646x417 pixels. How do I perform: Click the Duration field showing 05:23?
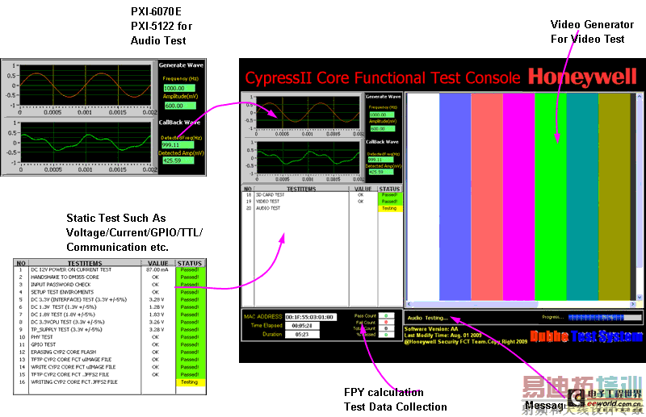tap(302, 334)
